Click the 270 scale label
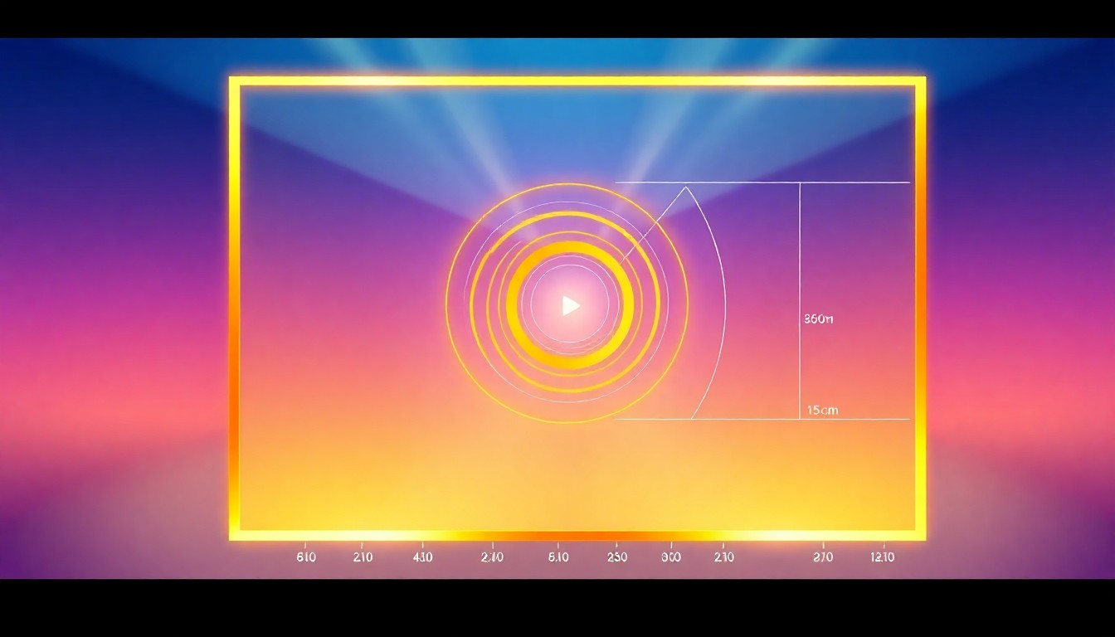The image size is (1115, 637). 822,557
